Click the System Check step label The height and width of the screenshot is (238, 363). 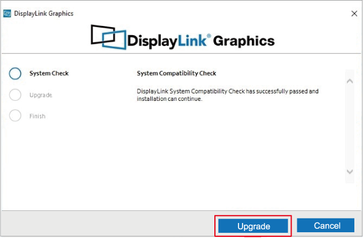[49, 73]
